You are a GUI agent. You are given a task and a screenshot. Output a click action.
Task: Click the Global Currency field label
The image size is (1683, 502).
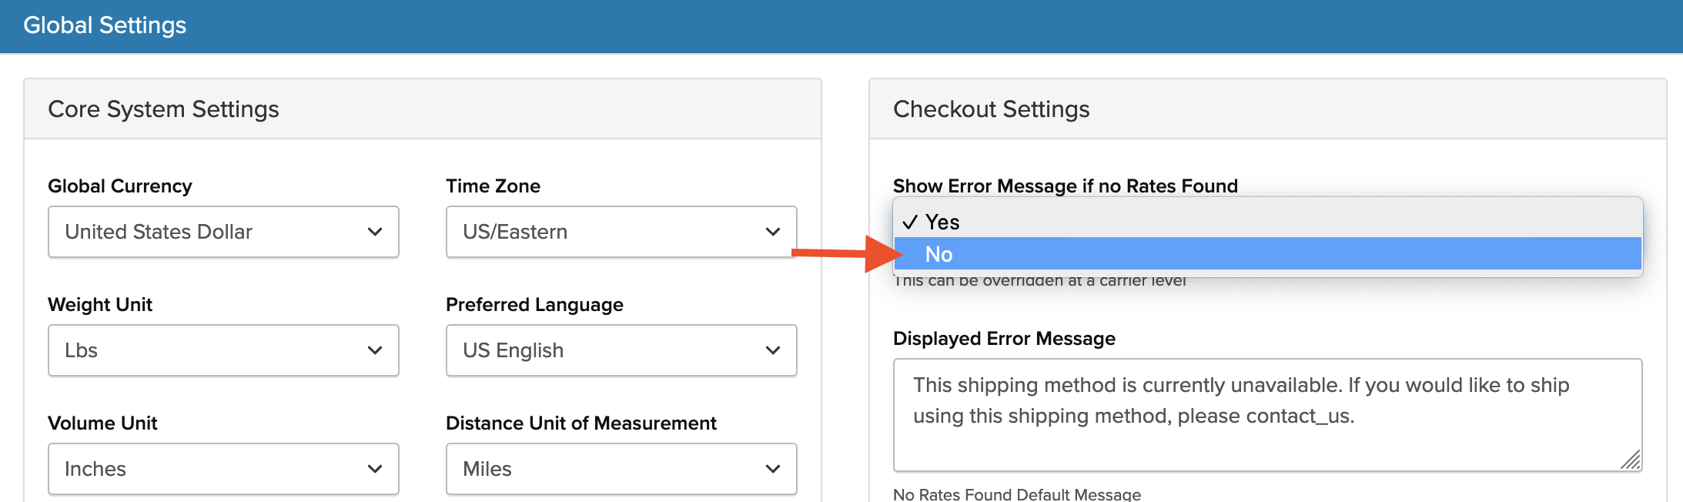pyautogui.click(x=120, y=186)
